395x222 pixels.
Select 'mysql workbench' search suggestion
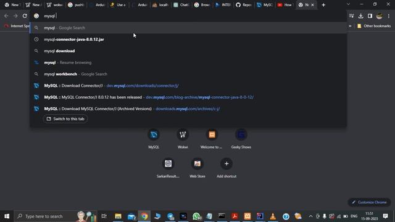(x=188, y=74)
